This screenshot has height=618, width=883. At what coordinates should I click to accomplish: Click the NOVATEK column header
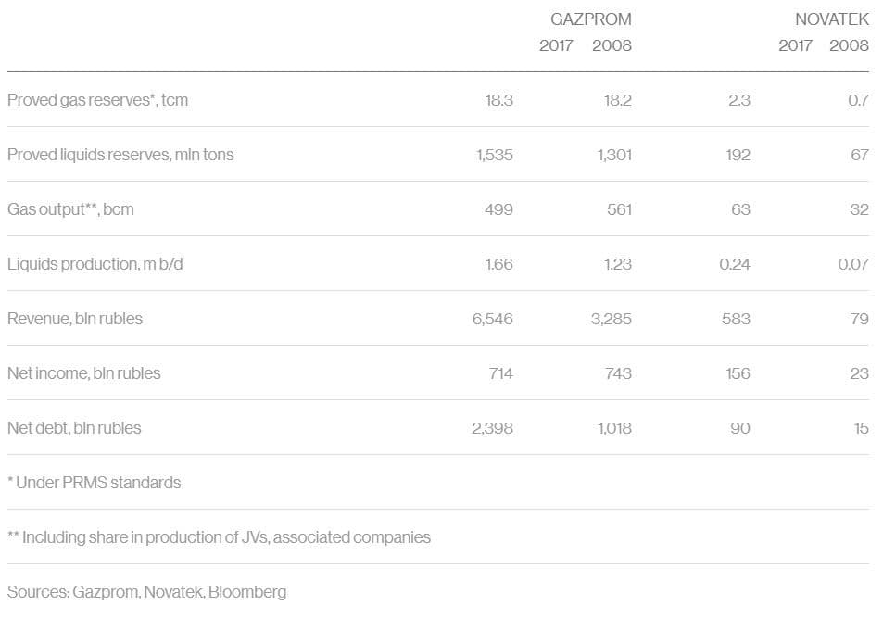[831, 19]
